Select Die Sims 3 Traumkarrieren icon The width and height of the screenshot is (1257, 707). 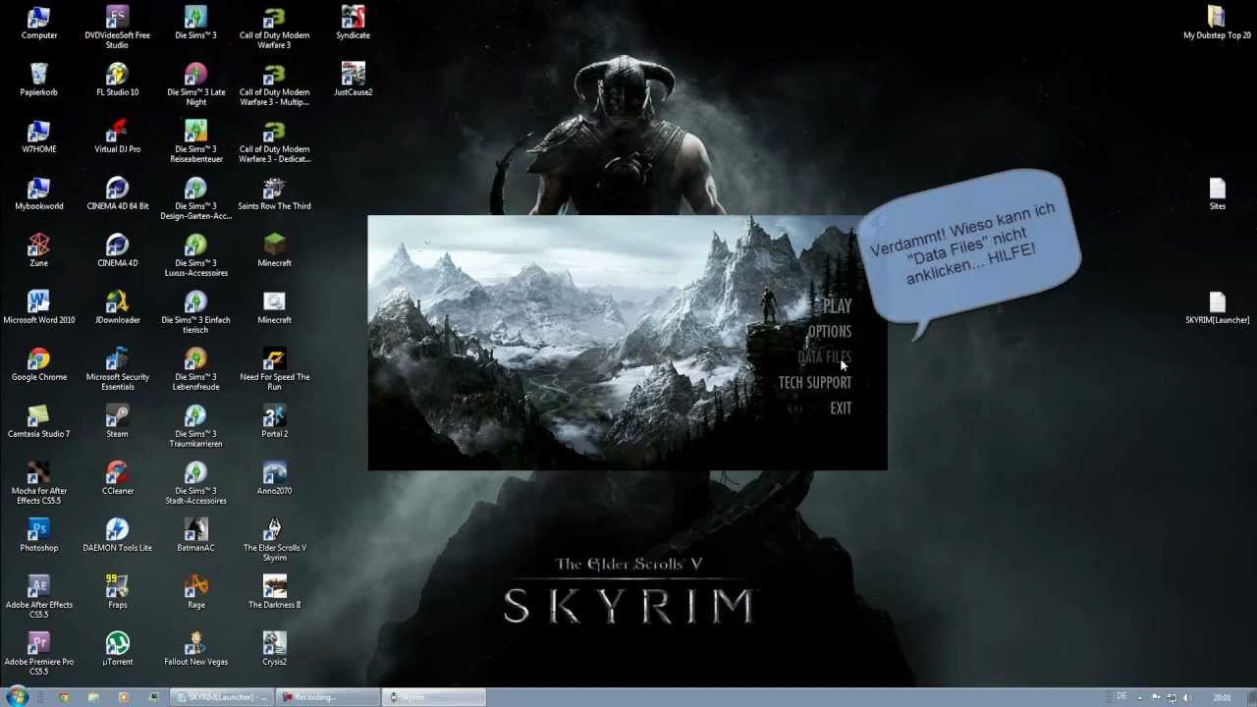click(196, 426)
